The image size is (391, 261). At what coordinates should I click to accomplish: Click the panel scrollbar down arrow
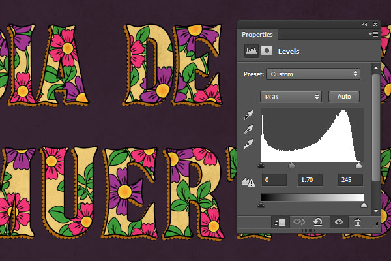[x=376, y=211]
